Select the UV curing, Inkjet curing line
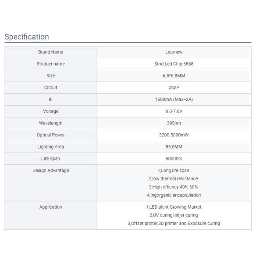Image resolution: width=263 pixels, height=263 pixels. click(x=174, y=215)
